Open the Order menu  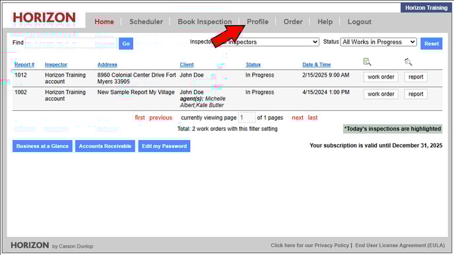pos(293,22)
